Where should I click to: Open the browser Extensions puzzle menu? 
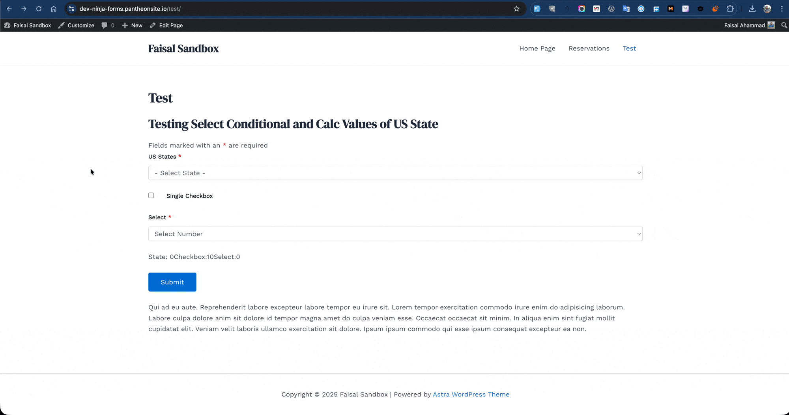point(730,9)
